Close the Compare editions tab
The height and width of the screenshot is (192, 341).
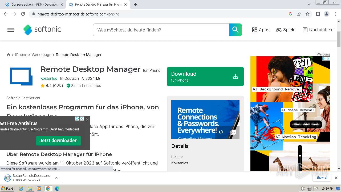[62, 5]
